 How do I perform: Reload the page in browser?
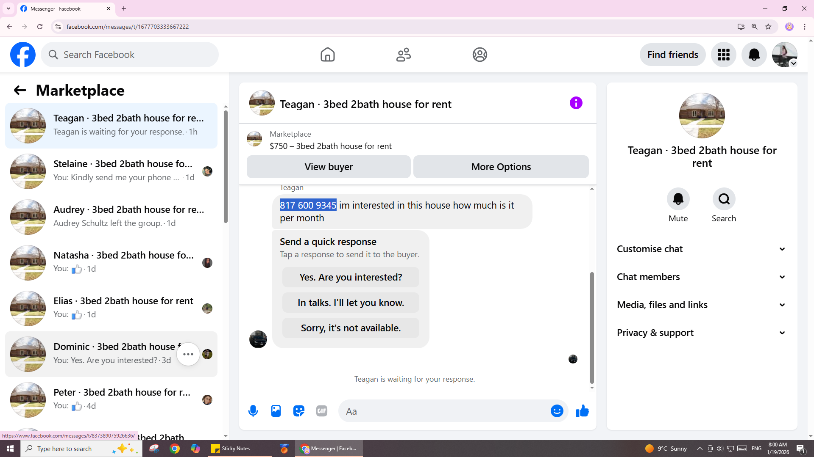click(x=40, y=27)
